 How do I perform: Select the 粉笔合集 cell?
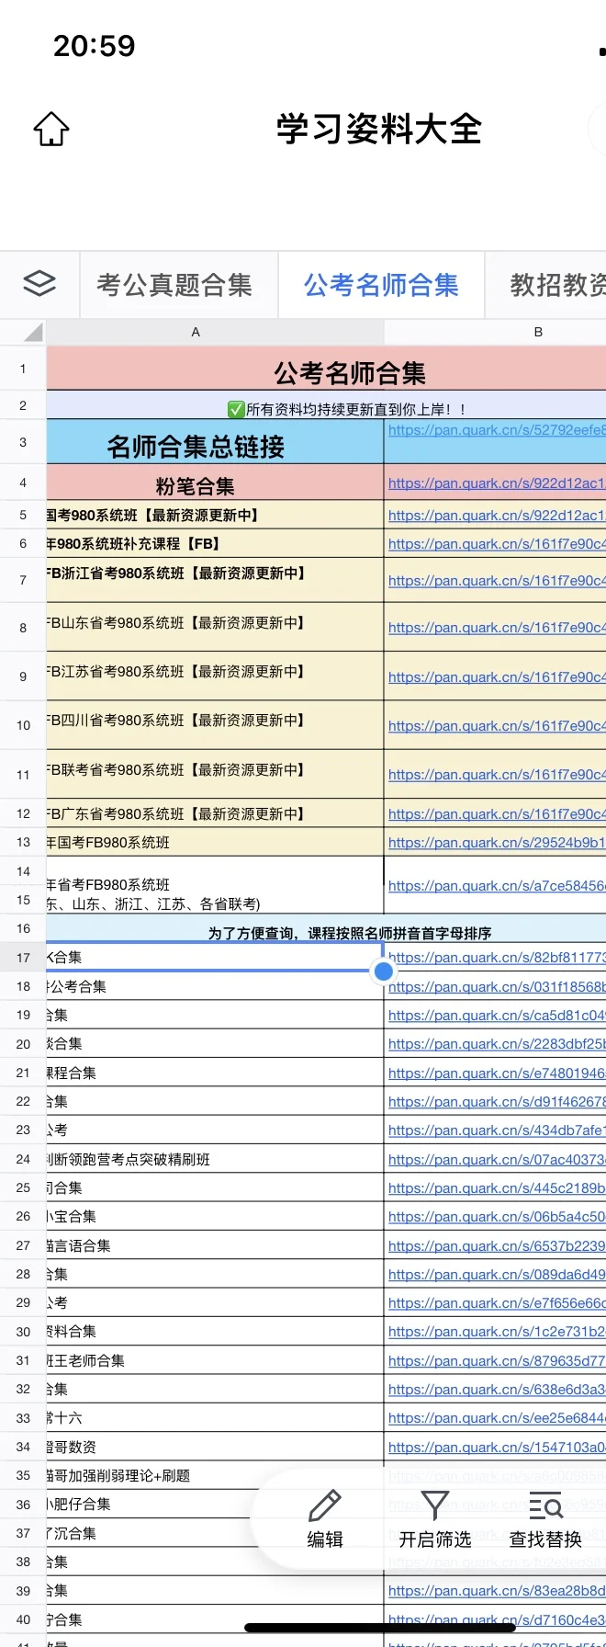215,483
